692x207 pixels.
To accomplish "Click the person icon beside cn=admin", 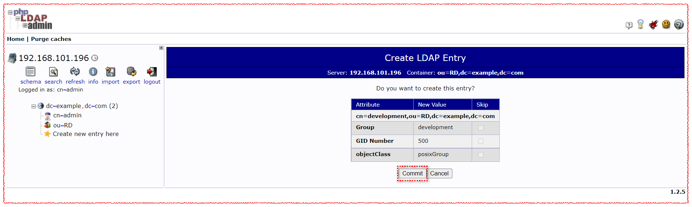I will coord(48,116).
